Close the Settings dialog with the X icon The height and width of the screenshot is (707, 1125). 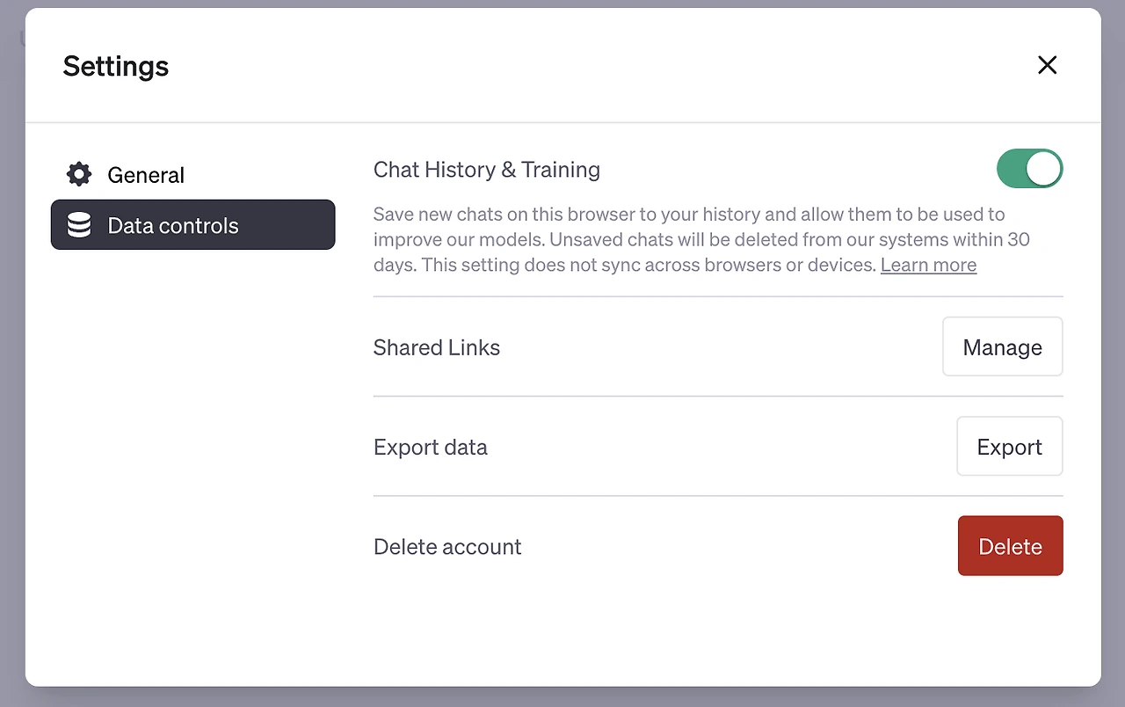pos(1047,65)
